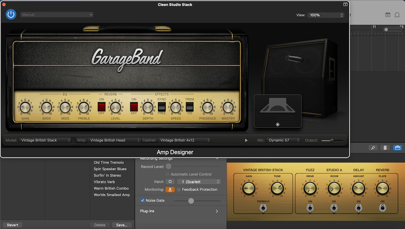405x229 pixels.
Task: Click the PRESENCE knob
Action: click(208, 108)
